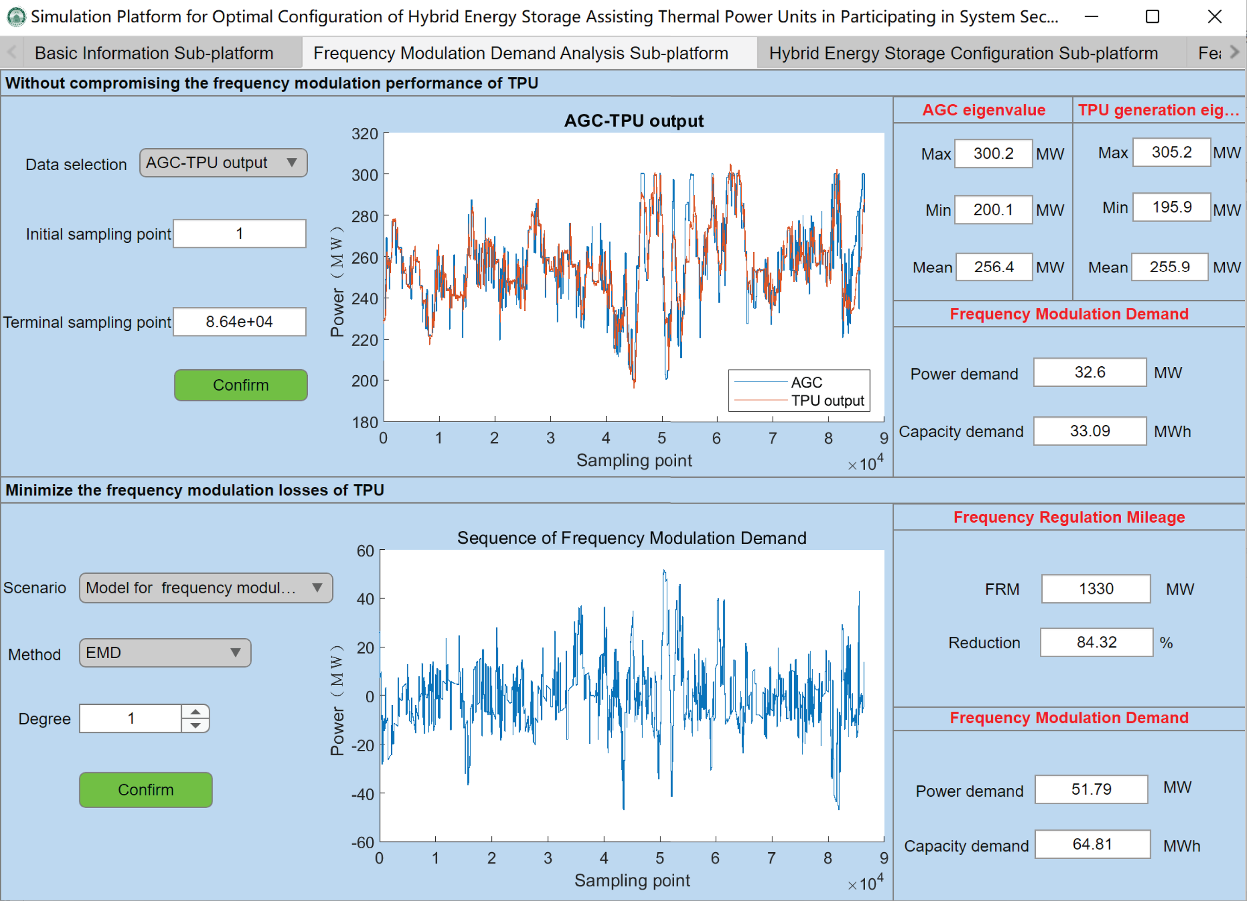Expand the Scenario model dropdown
The width and height of the screenshot is (1247, 901).
206,588
